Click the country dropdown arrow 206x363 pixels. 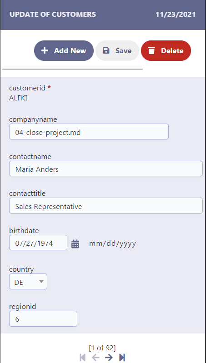pyautogui.click(x=41, y=282)
